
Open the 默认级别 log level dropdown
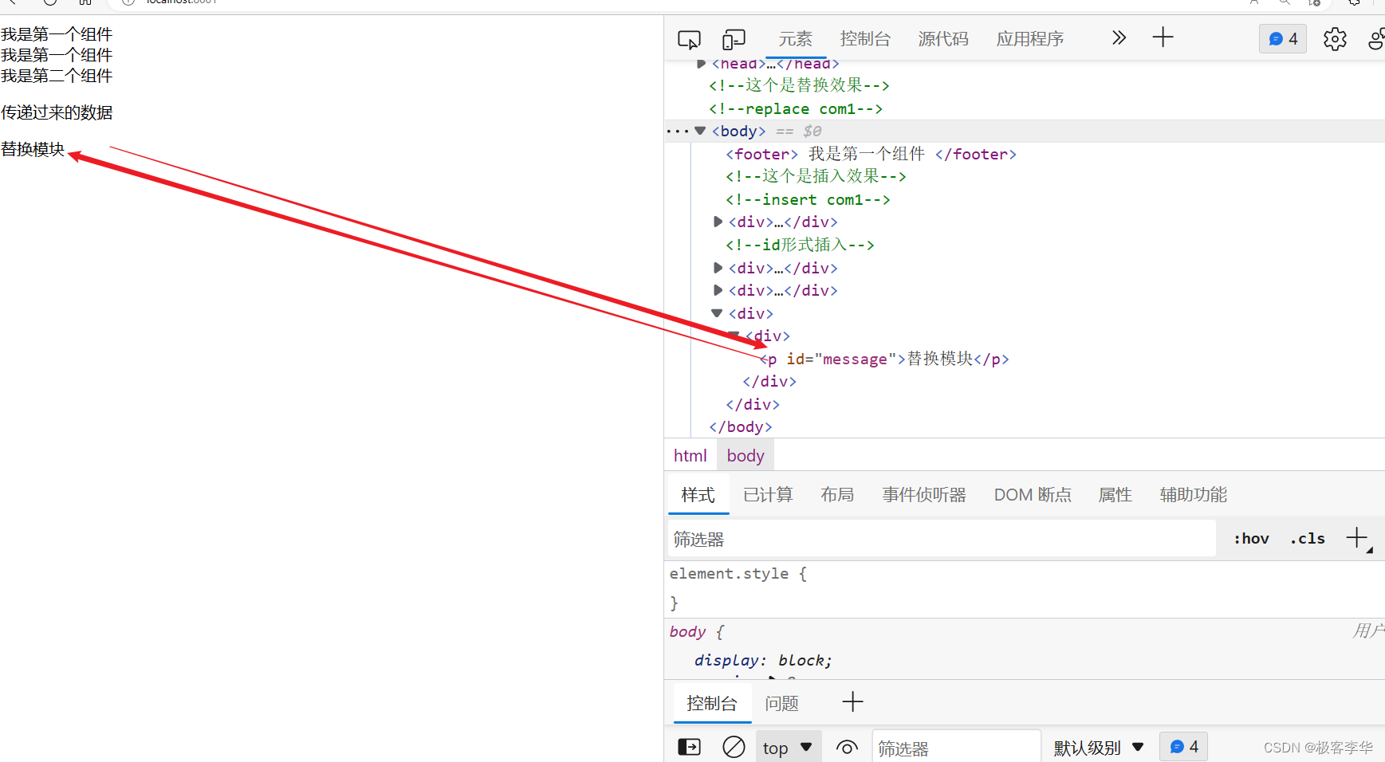coord(1099,748)
